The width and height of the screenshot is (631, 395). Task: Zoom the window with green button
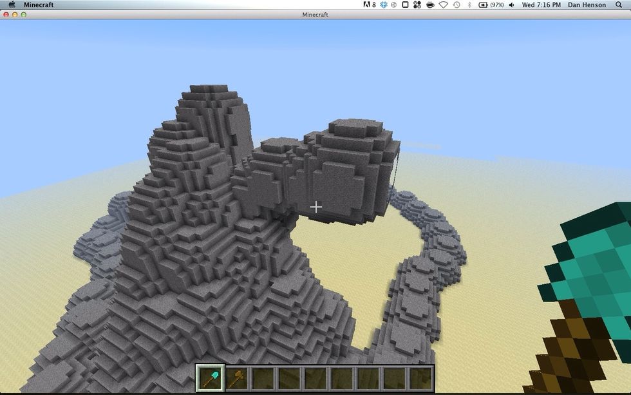coord(24,14)
